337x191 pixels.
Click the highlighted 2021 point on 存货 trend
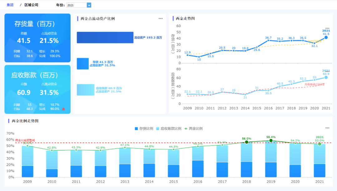click(326, 37)
